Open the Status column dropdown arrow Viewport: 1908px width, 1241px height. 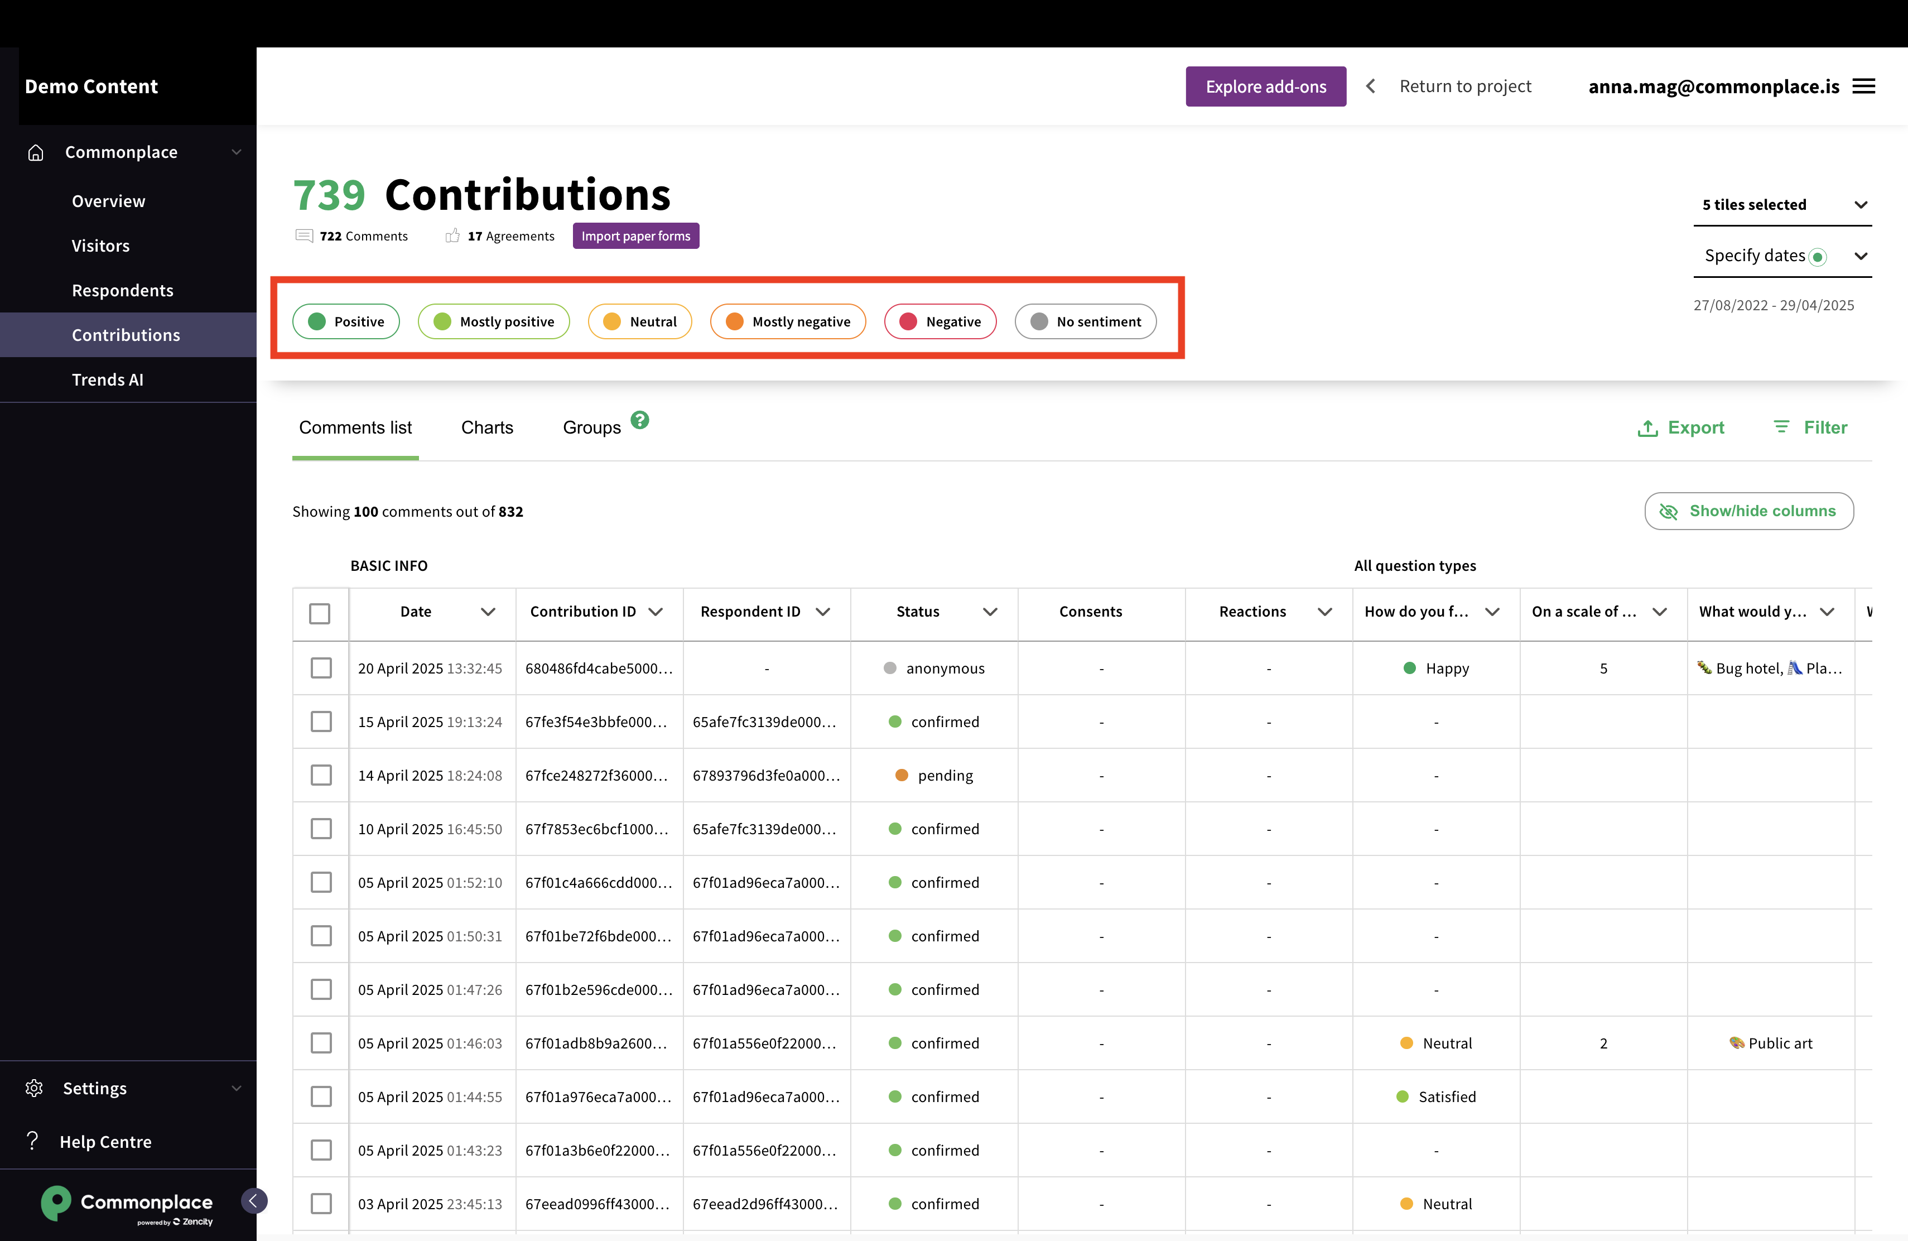(990, 612)
